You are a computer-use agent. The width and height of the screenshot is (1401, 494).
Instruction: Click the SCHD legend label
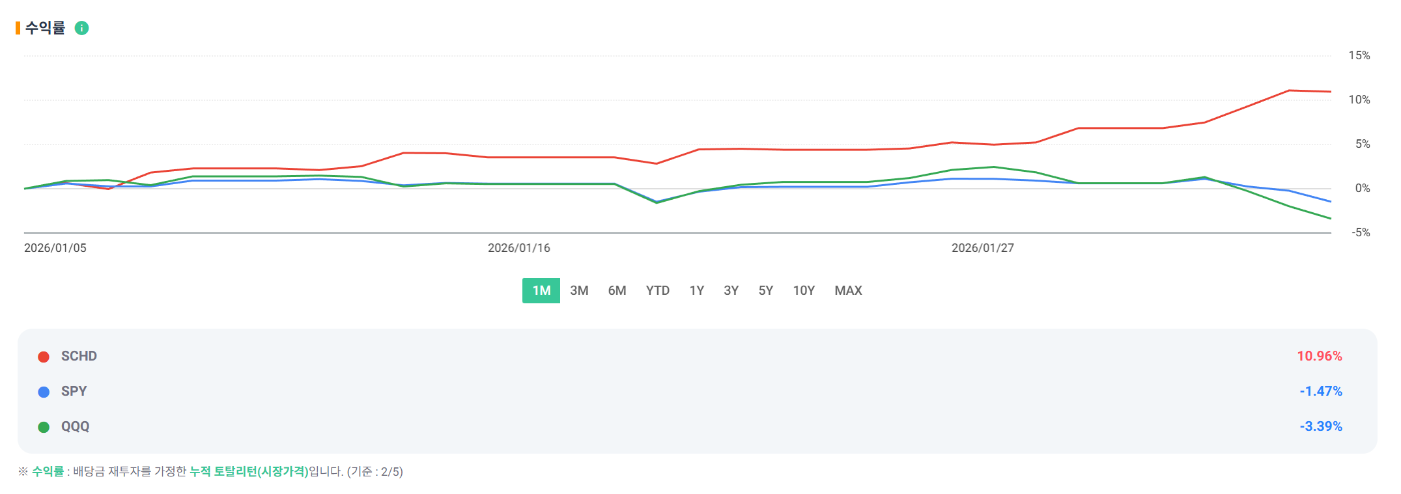point(79,356)
